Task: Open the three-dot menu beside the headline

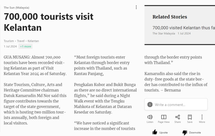Action: coord(136,7)
